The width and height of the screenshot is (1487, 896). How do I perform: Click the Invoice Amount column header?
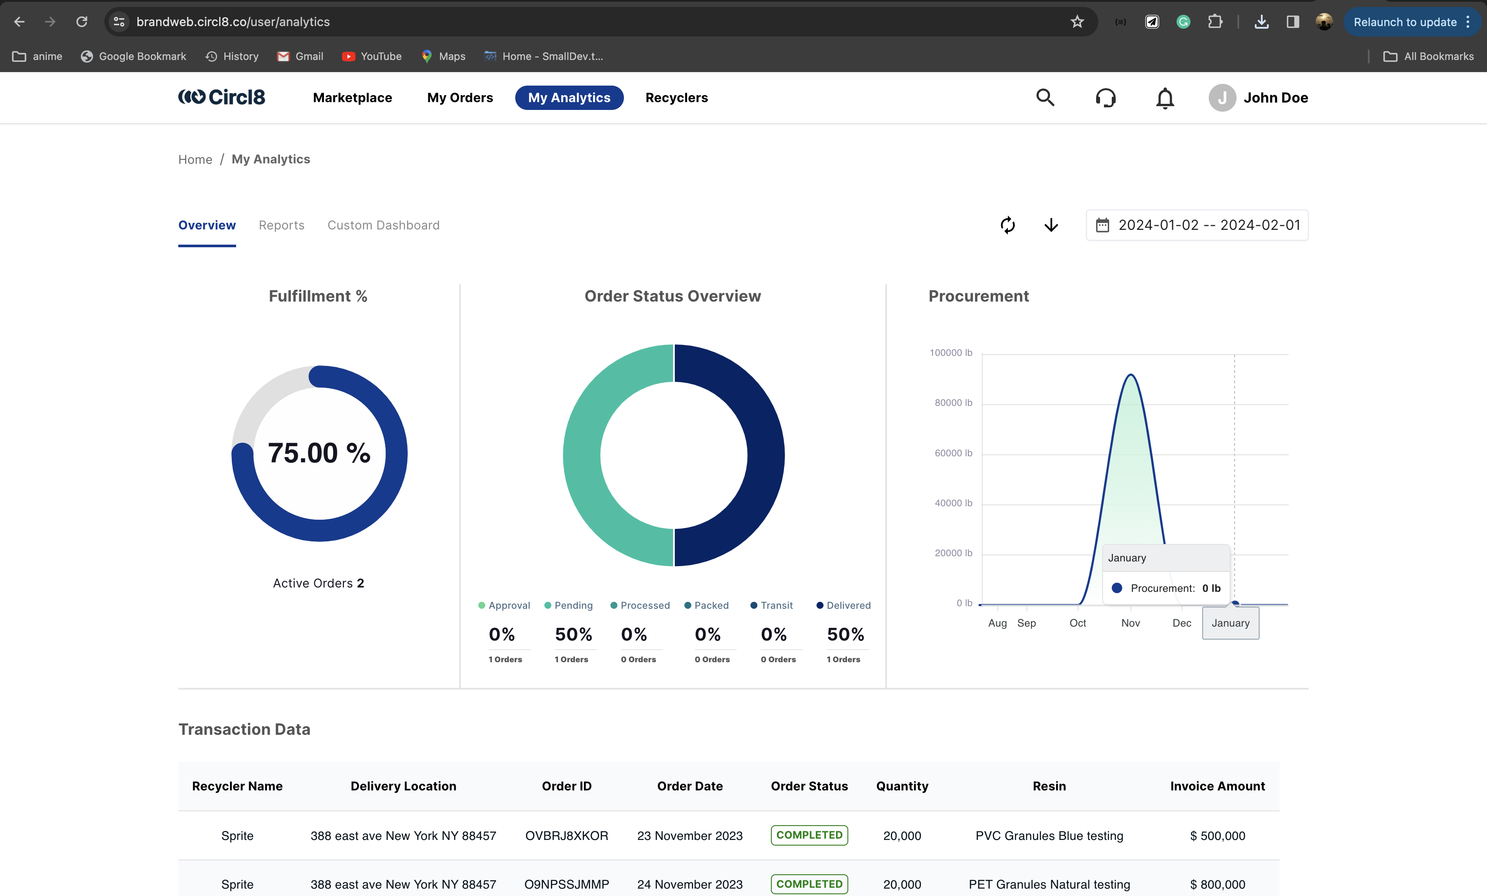pyautogui.click(x=1217, y=786)
